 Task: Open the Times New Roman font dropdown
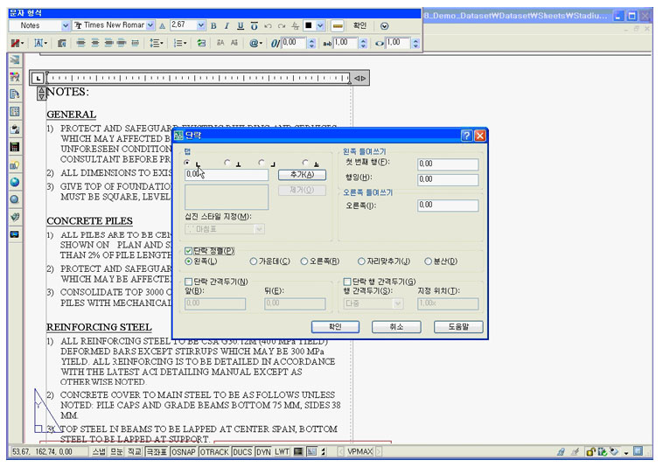(150, 25)
